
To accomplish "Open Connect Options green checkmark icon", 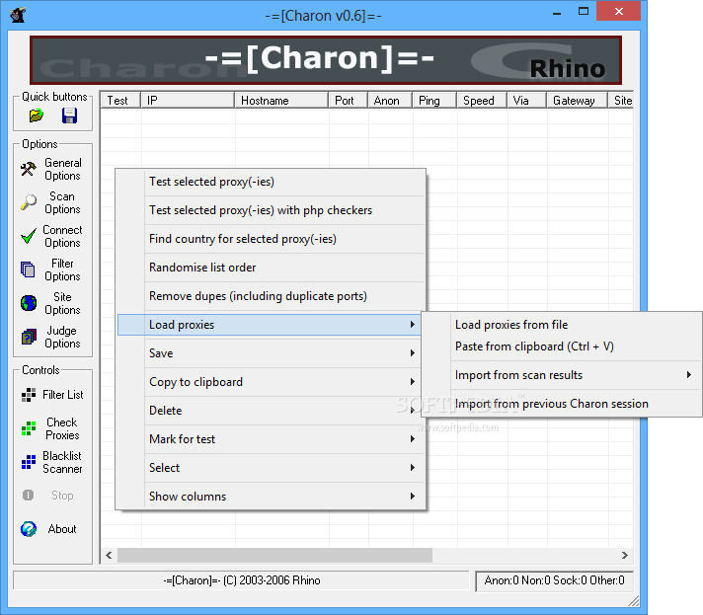I will (x=29, y=236).
